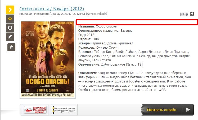Click the calendar icon near HDRip
The image size is (198, 120).
click(192, 14)
